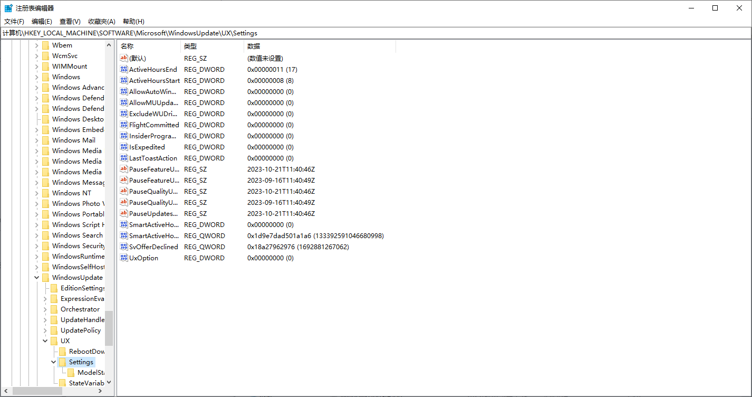Select the Windows Messag key in the tree
Image resolution: width=752 pixels, height=397 pixels.
pos(78,182)
